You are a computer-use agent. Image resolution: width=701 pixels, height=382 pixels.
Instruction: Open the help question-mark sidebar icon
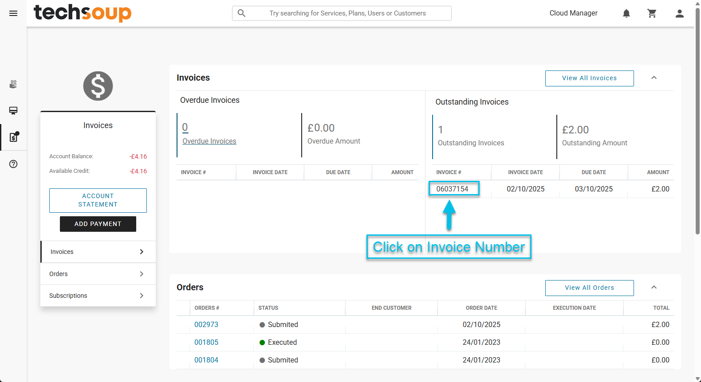(13, 164)
